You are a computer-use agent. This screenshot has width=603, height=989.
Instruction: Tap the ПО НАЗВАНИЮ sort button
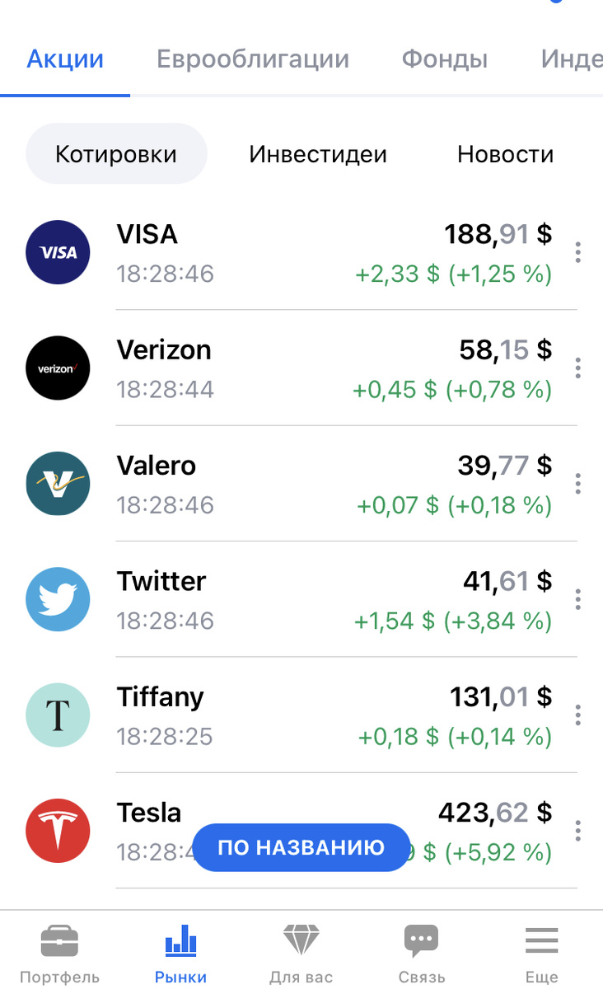[301, 847]
